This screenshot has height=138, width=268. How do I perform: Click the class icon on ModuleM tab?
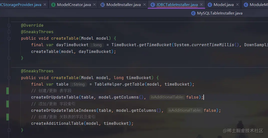(x=246, y=5)
